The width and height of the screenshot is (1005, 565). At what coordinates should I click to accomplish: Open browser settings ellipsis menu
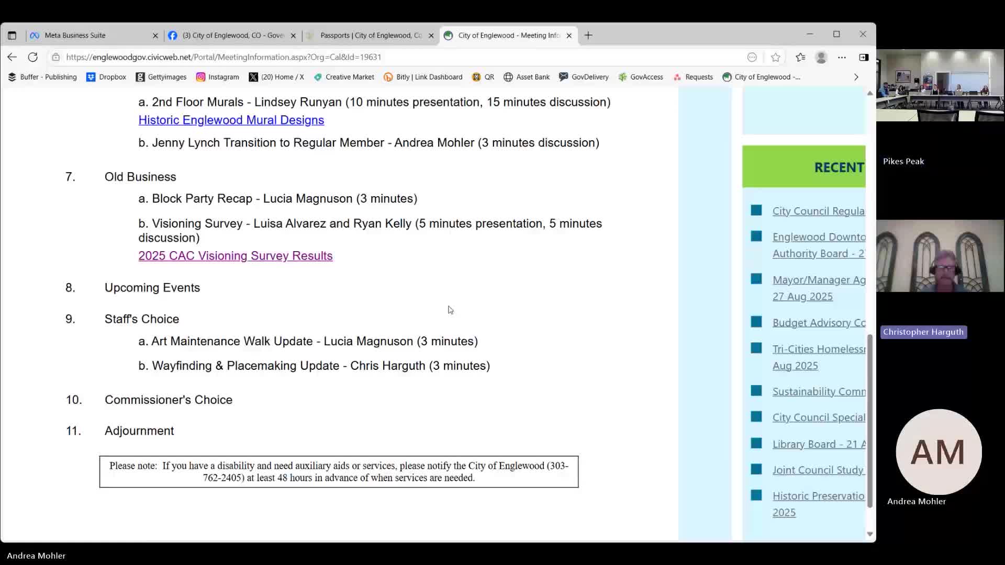842,57
